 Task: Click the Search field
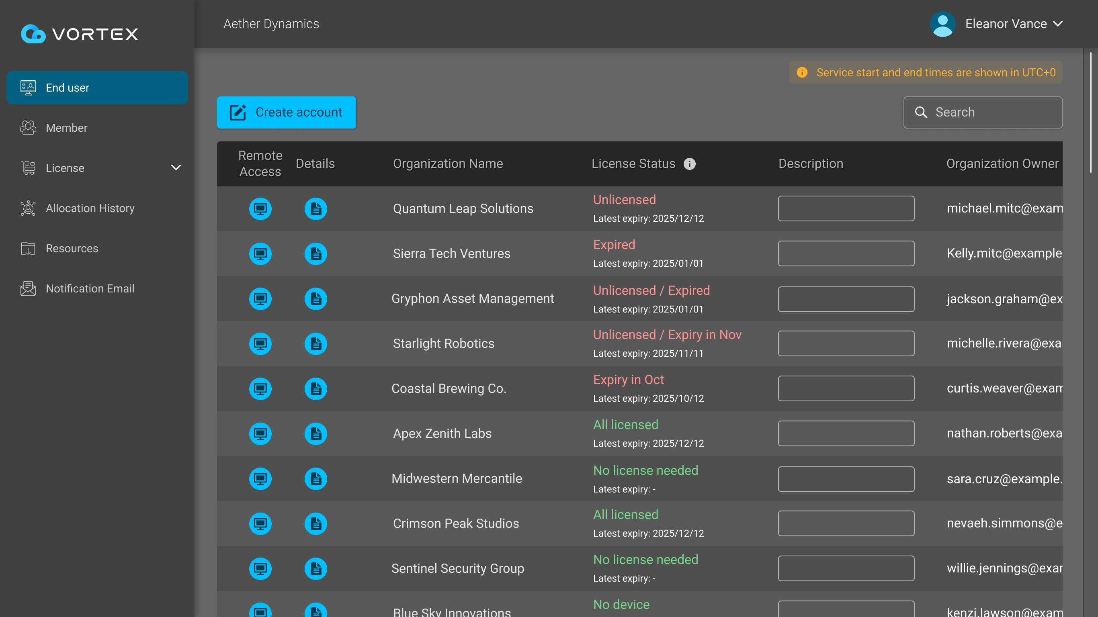pos(983,112)
